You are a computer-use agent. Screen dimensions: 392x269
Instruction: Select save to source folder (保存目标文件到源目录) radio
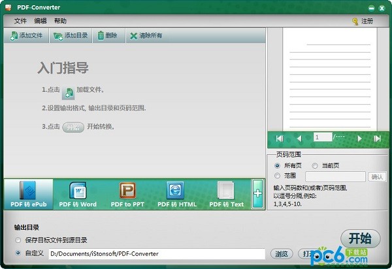[18, 240]
